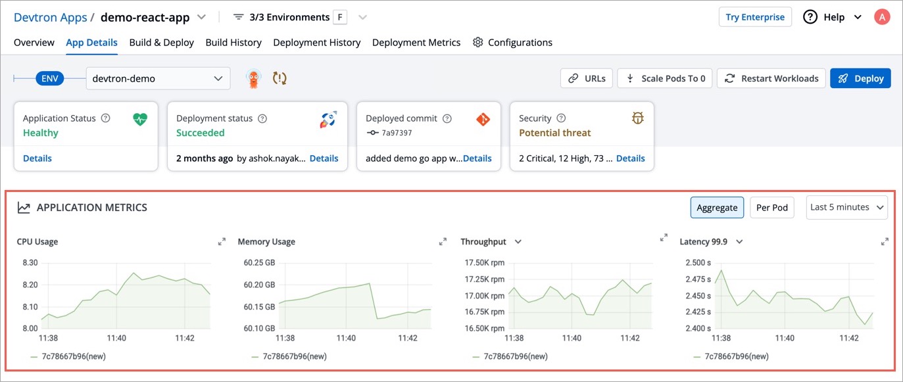The height and width of the screenshot is (382, 903).
Task: Click the Deploy button
Action: click(860, 78)
